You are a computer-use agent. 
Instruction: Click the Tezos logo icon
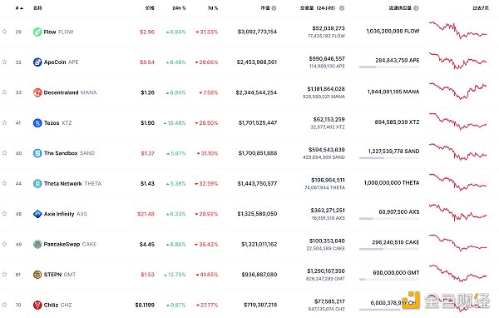pos(37,122)
